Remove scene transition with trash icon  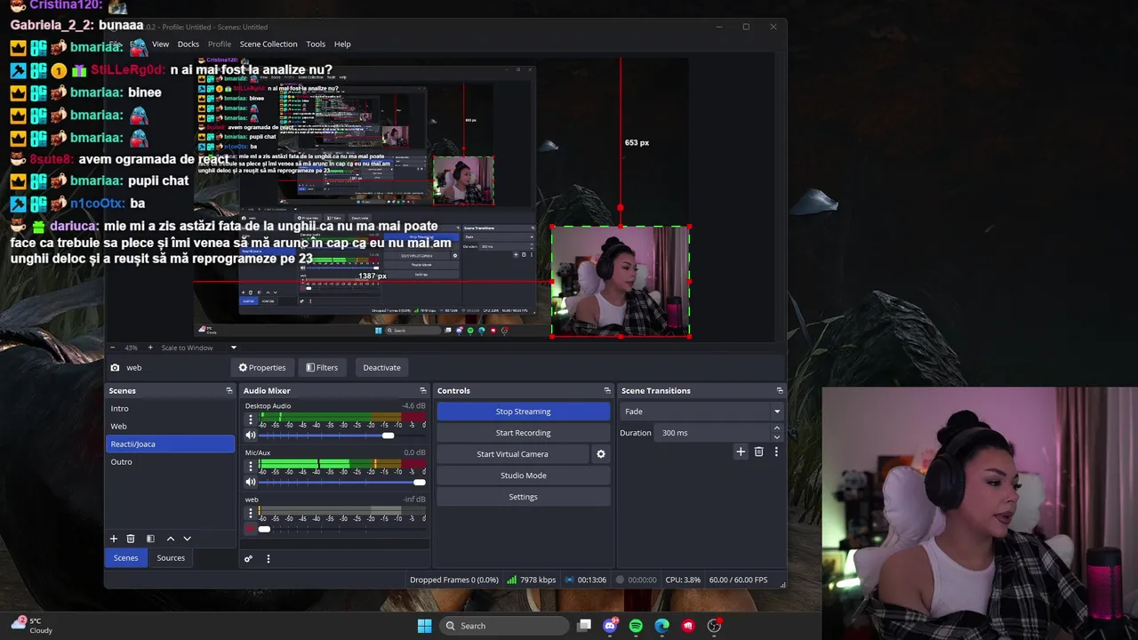point(758,452)
